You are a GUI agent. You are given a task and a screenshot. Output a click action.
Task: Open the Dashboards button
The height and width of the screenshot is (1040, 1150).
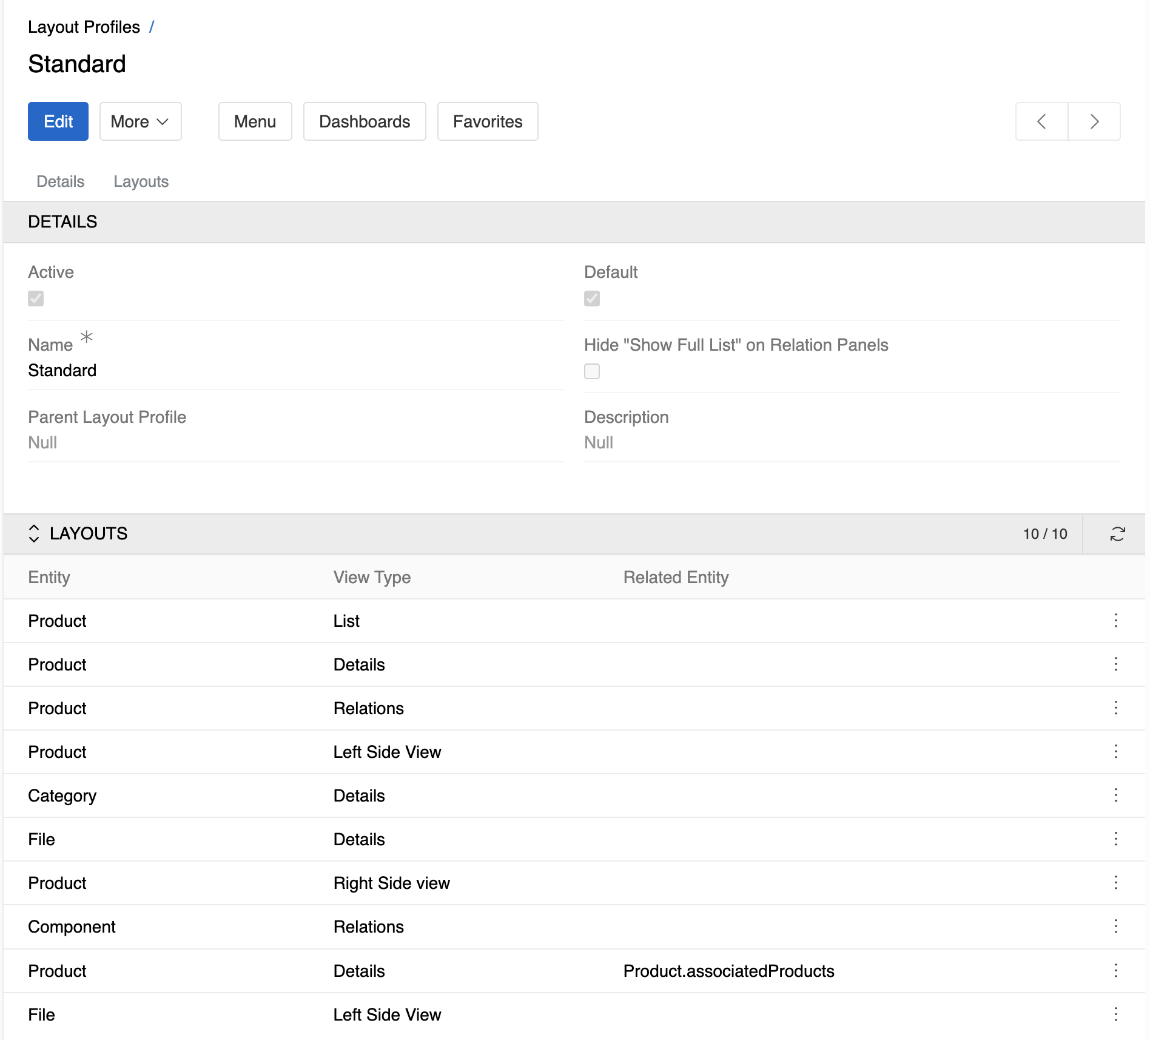click(x=365, y=121)
